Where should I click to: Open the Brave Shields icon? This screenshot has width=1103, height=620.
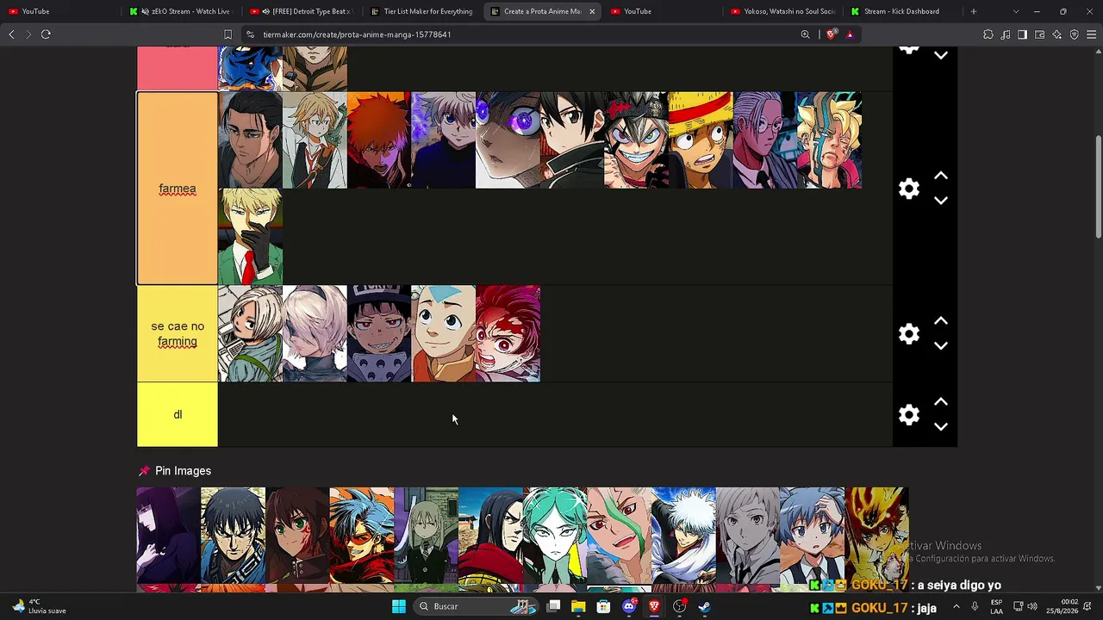[831, 34]
